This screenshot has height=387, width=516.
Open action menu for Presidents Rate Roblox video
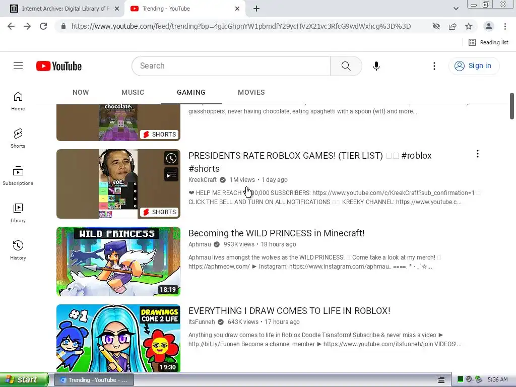pyautogui.click(x=478, y=154)
